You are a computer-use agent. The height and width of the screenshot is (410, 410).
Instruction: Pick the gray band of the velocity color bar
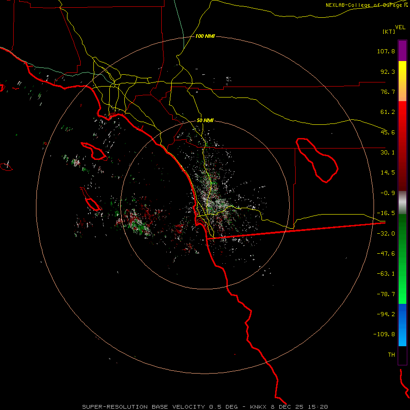pos(402,203)
